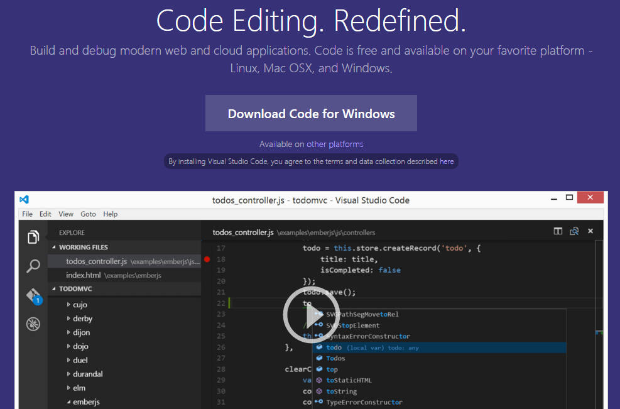
Task: Open the Help menu
Action: 111,214
